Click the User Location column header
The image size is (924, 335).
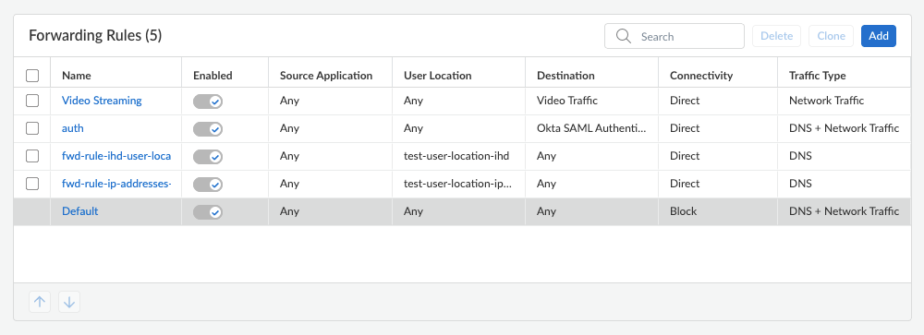(x=438, y=76)
